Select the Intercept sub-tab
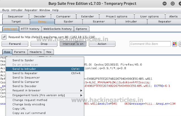181x116 pixels. pos(11,29)
